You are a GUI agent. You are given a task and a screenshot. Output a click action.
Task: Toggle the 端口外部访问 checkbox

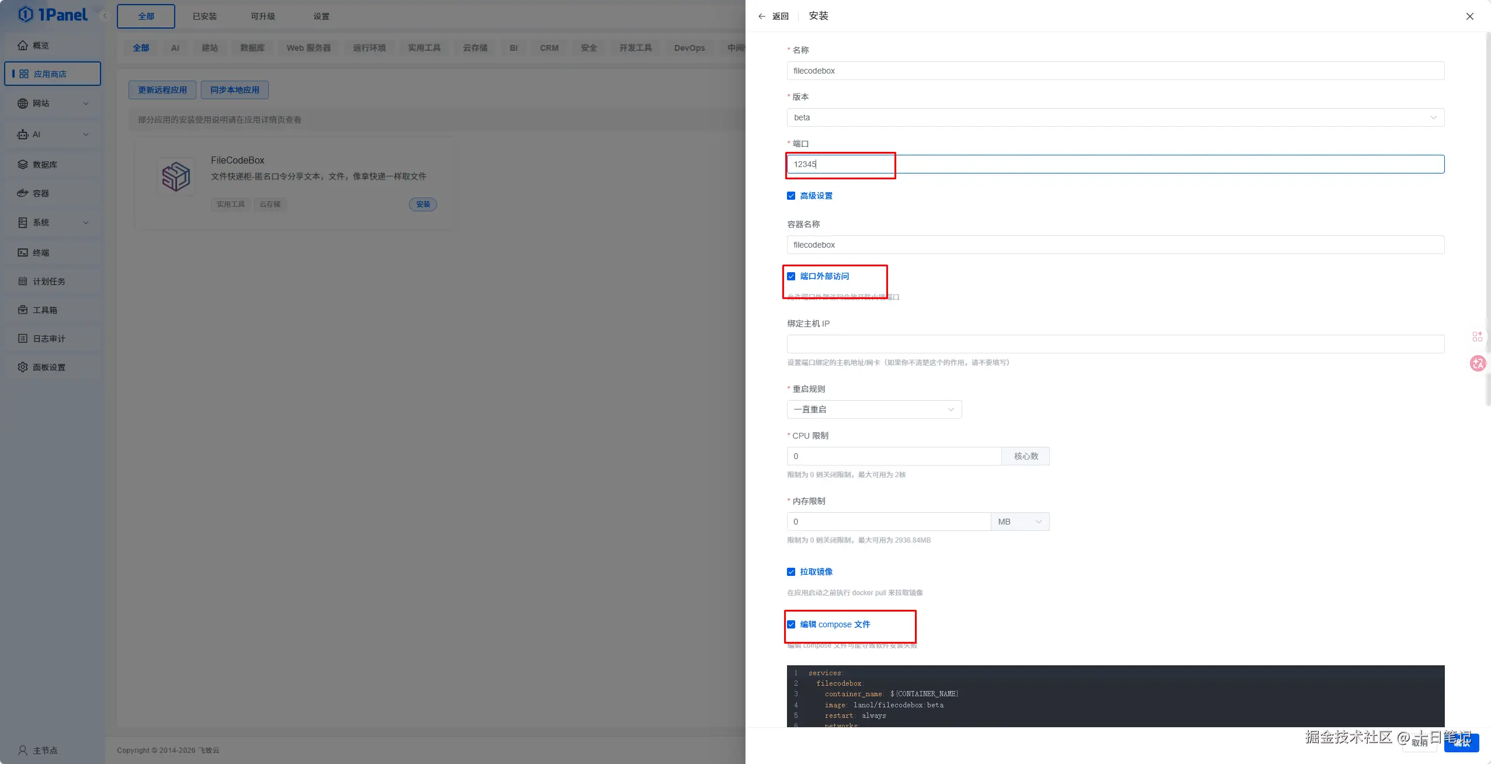(791, 276)
